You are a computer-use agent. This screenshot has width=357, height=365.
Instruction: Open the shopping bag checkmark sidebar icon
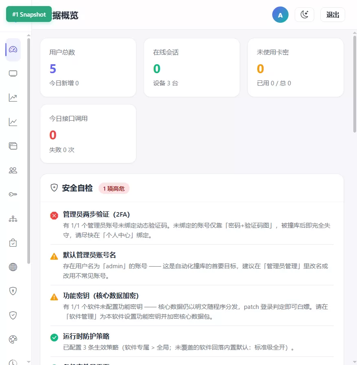point(13,243)
